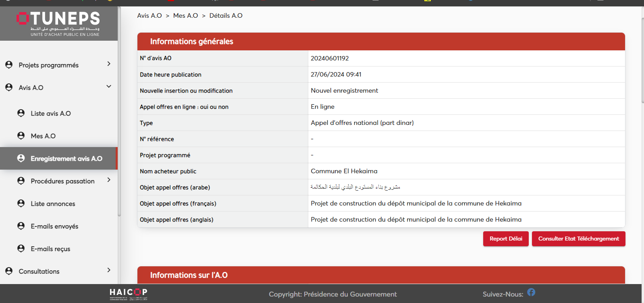
Task: Click the user icon beside E-mails reçus
Action: pyautogui.click(x=21, y=248)
